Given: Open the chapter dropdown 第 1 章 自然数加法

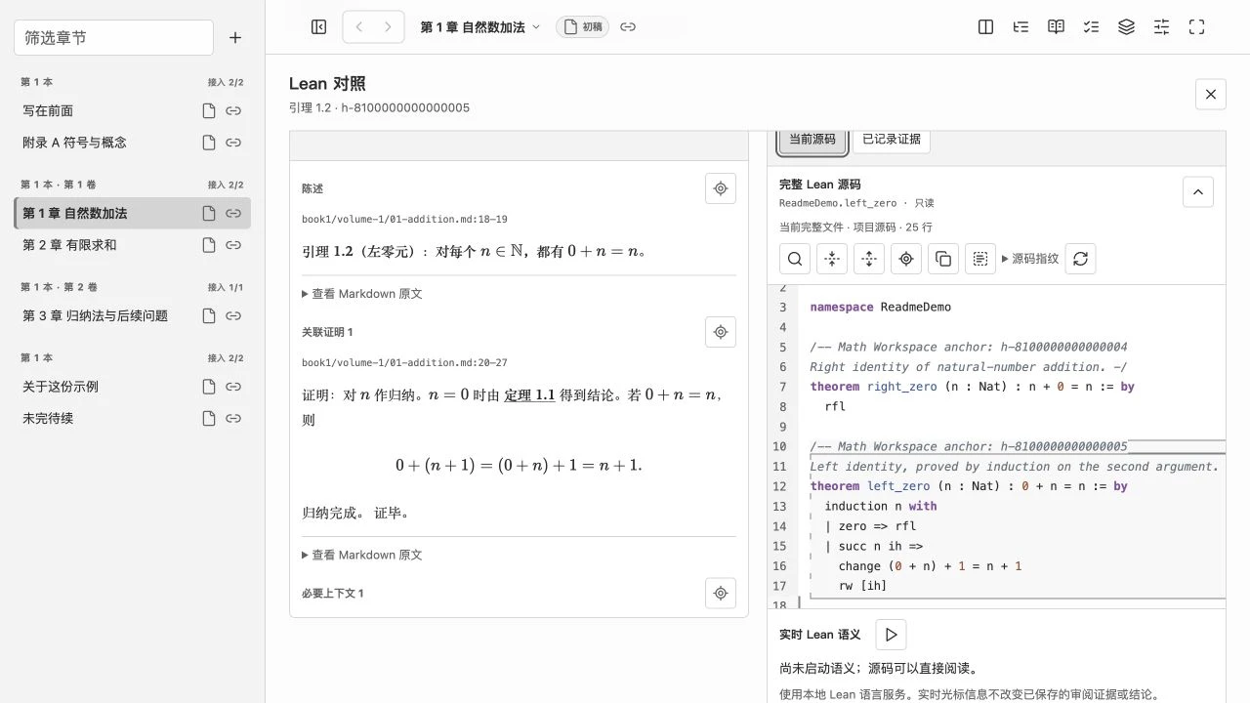Looking at the screenshot, I should [479, 27].
